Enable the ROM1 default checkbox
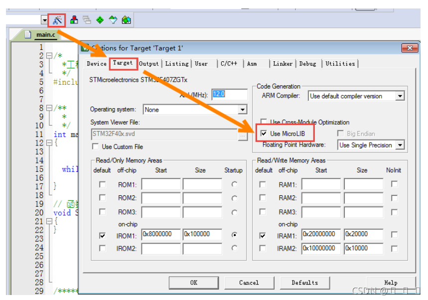The height and width of the screenshot is (300, 428). click(x=102, y=184)
